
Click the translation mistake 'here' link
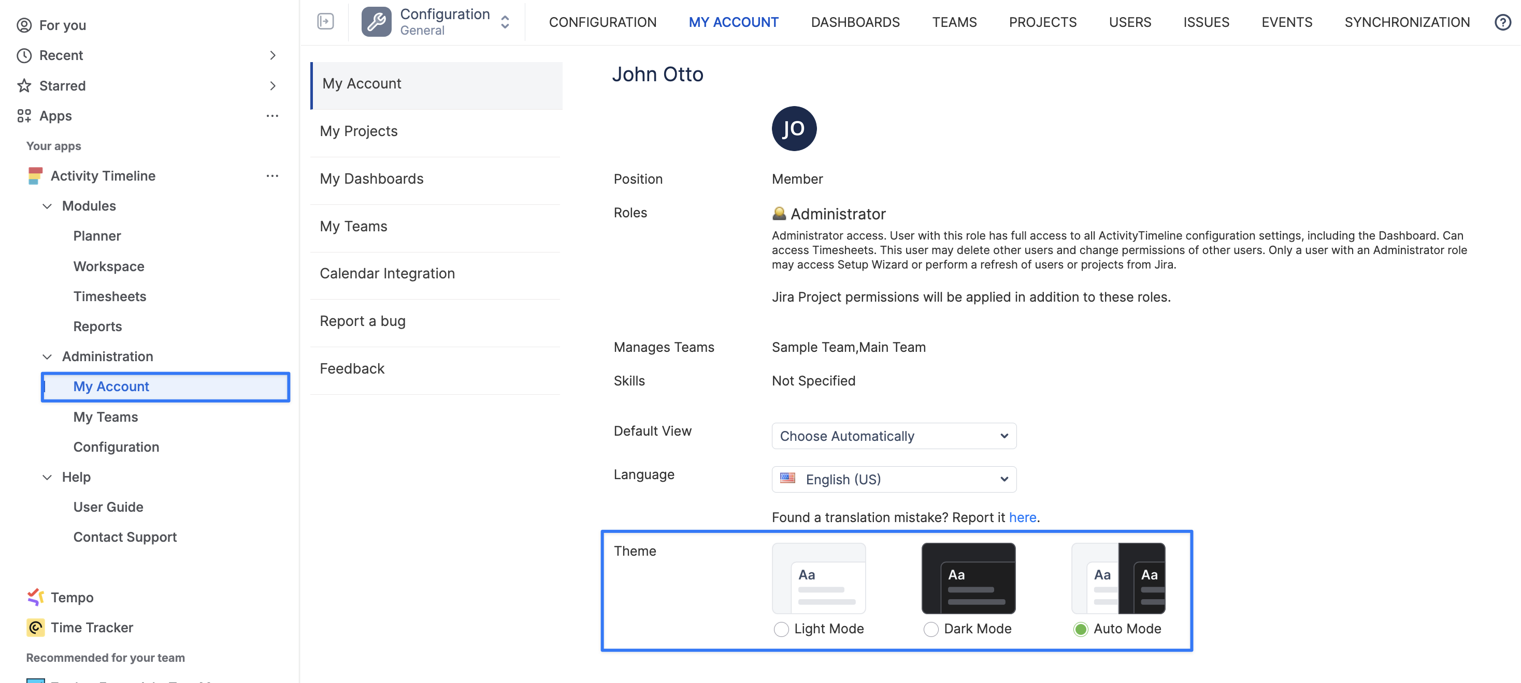point(1022,517)
